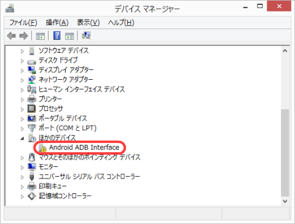
Task: Open the ヘルプ(H) menu
Action: [x=121, y=23]
